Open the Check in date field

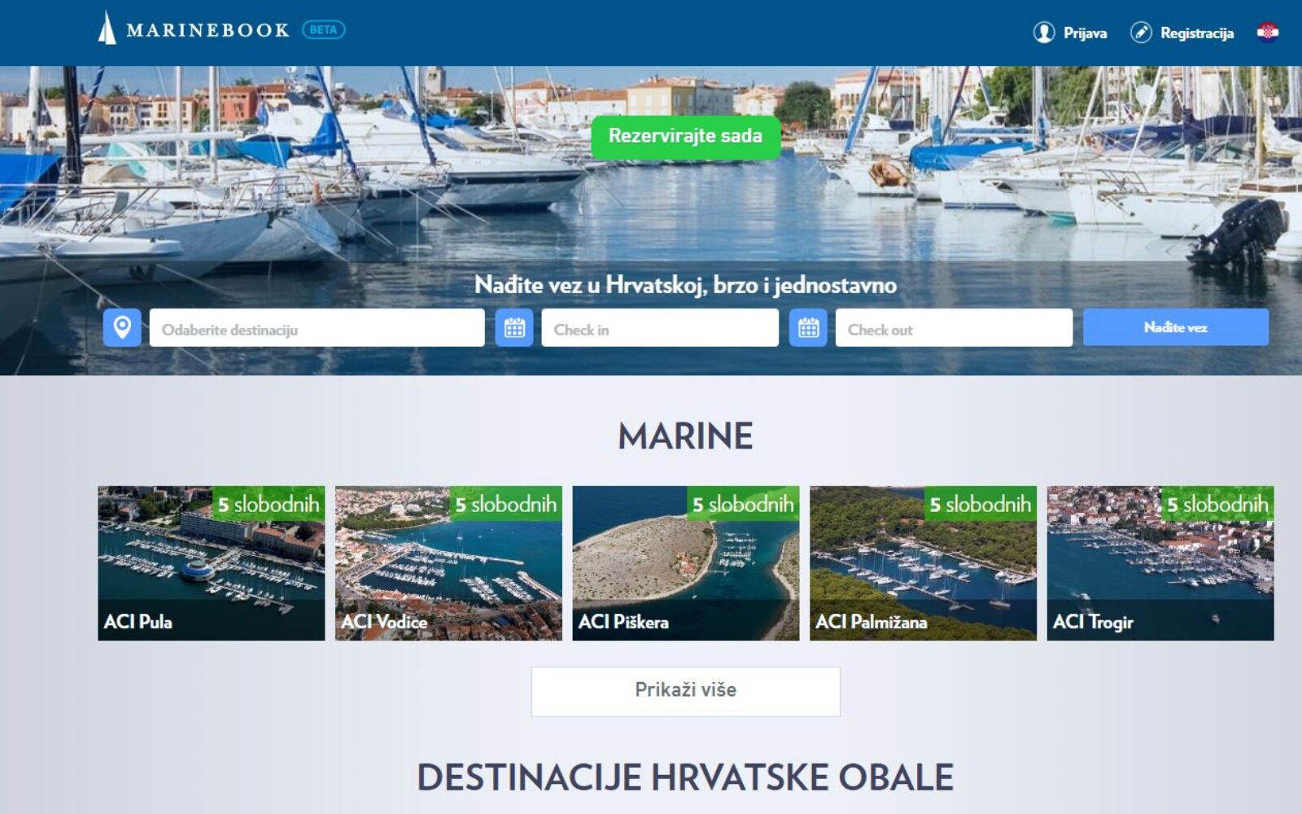(659, 329)
